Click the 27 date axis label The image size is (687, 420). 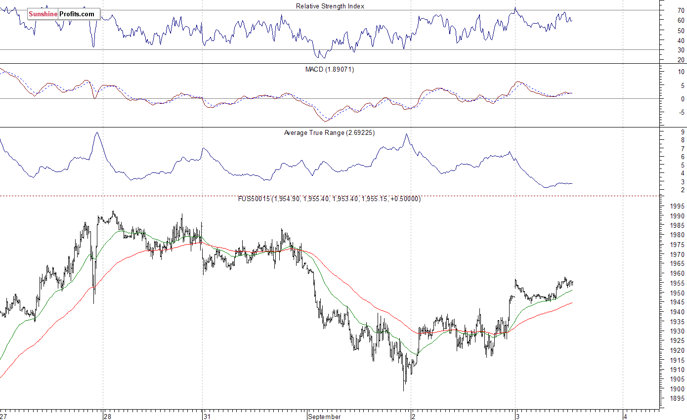pos(4,417)
